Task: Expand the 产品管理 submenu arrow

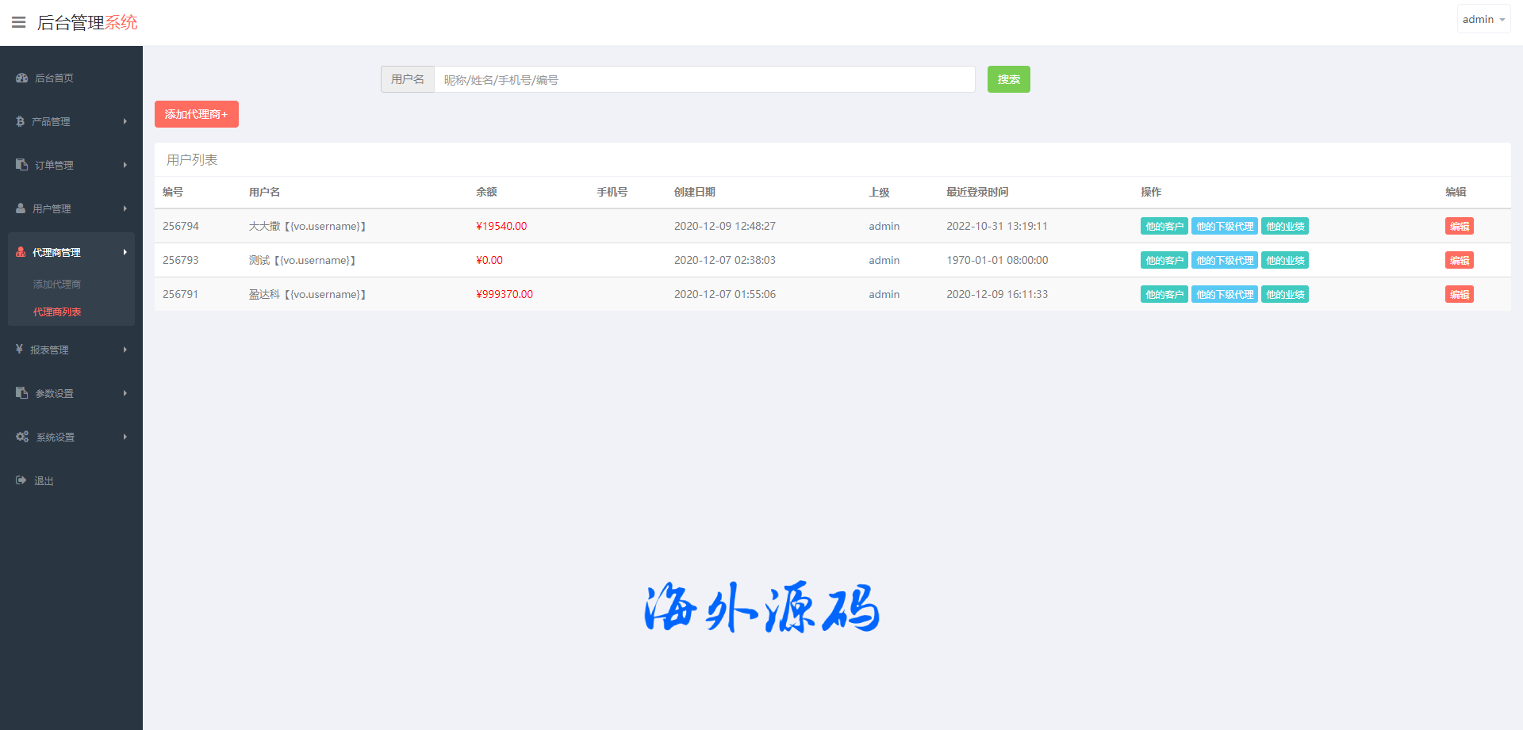Action: (125, 121)
